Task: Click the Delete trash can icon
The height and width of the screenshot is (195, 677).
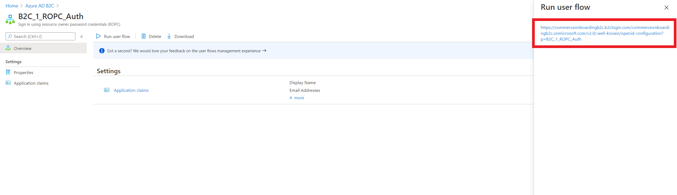Action: 144,36
